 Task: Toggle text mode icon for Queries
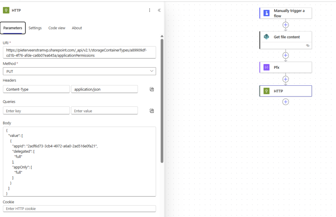(152, 111)
